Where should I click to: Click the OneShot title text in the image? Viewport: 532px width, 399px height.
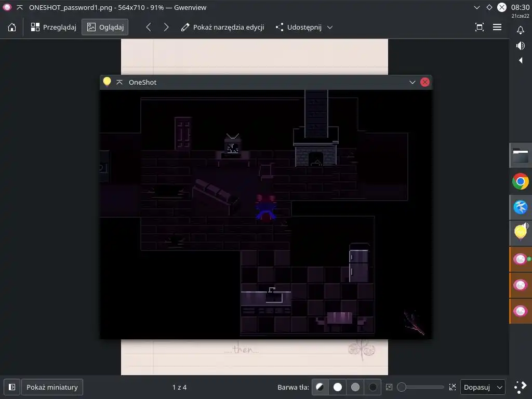click(142, 82)
